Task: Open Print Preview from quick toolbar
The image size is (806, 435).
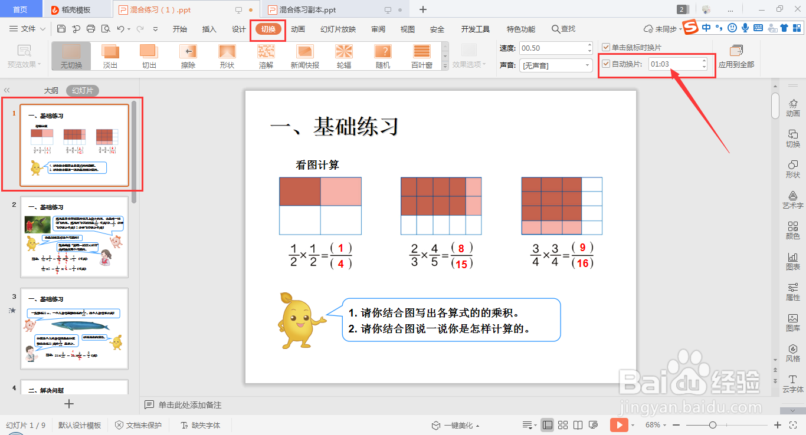Action: point(106,29)
